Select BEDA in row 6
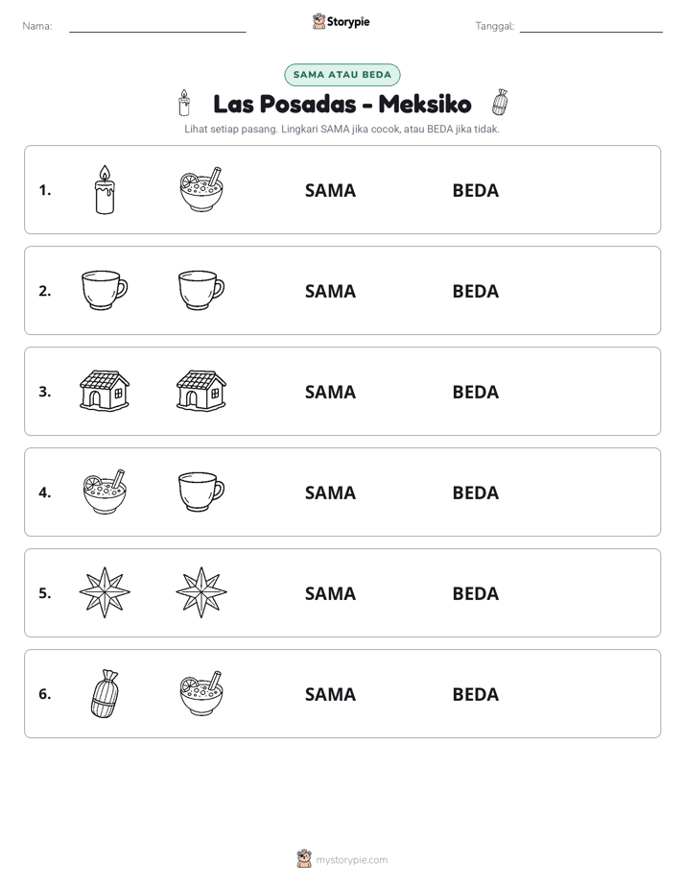Screen dimensions: 685x887 click(x=475, y=694)
